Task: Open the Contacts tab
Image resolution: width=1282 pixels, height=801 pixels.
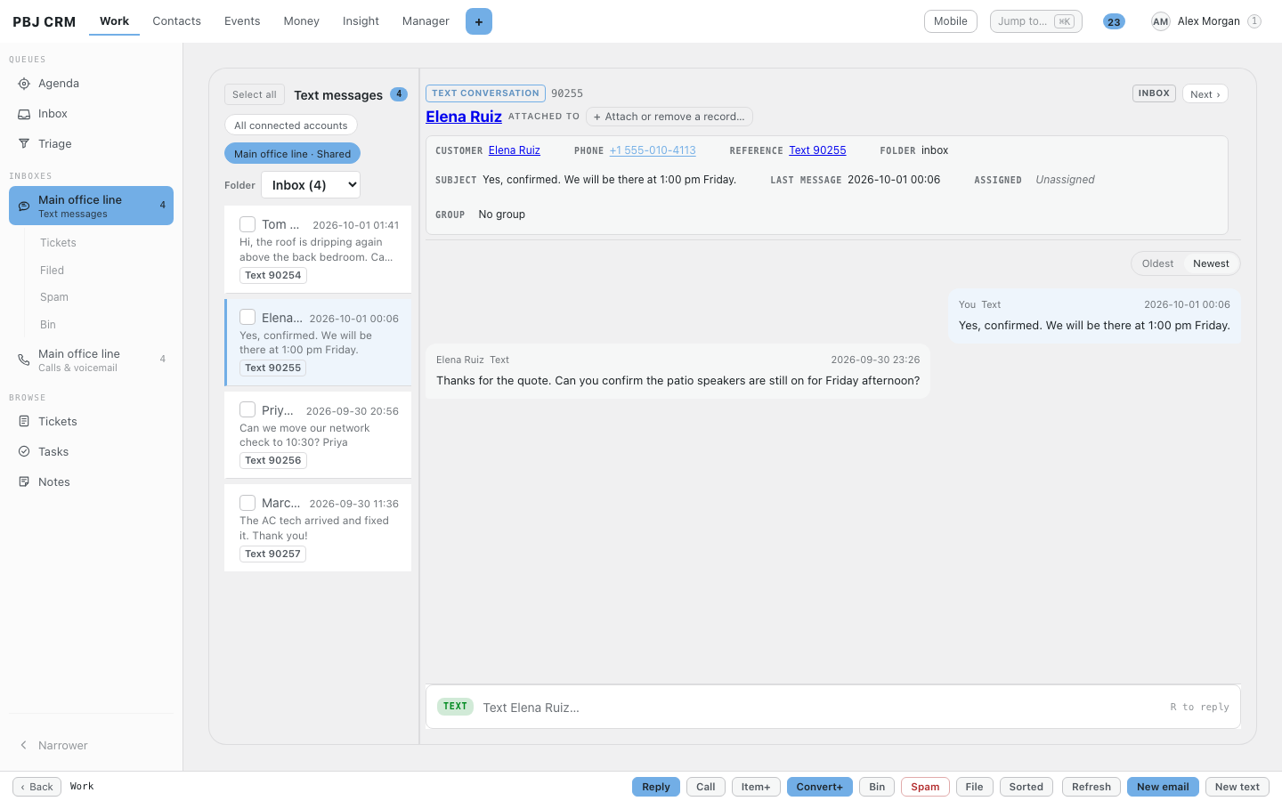Action: pyautogui.click(x=176, y=21)
